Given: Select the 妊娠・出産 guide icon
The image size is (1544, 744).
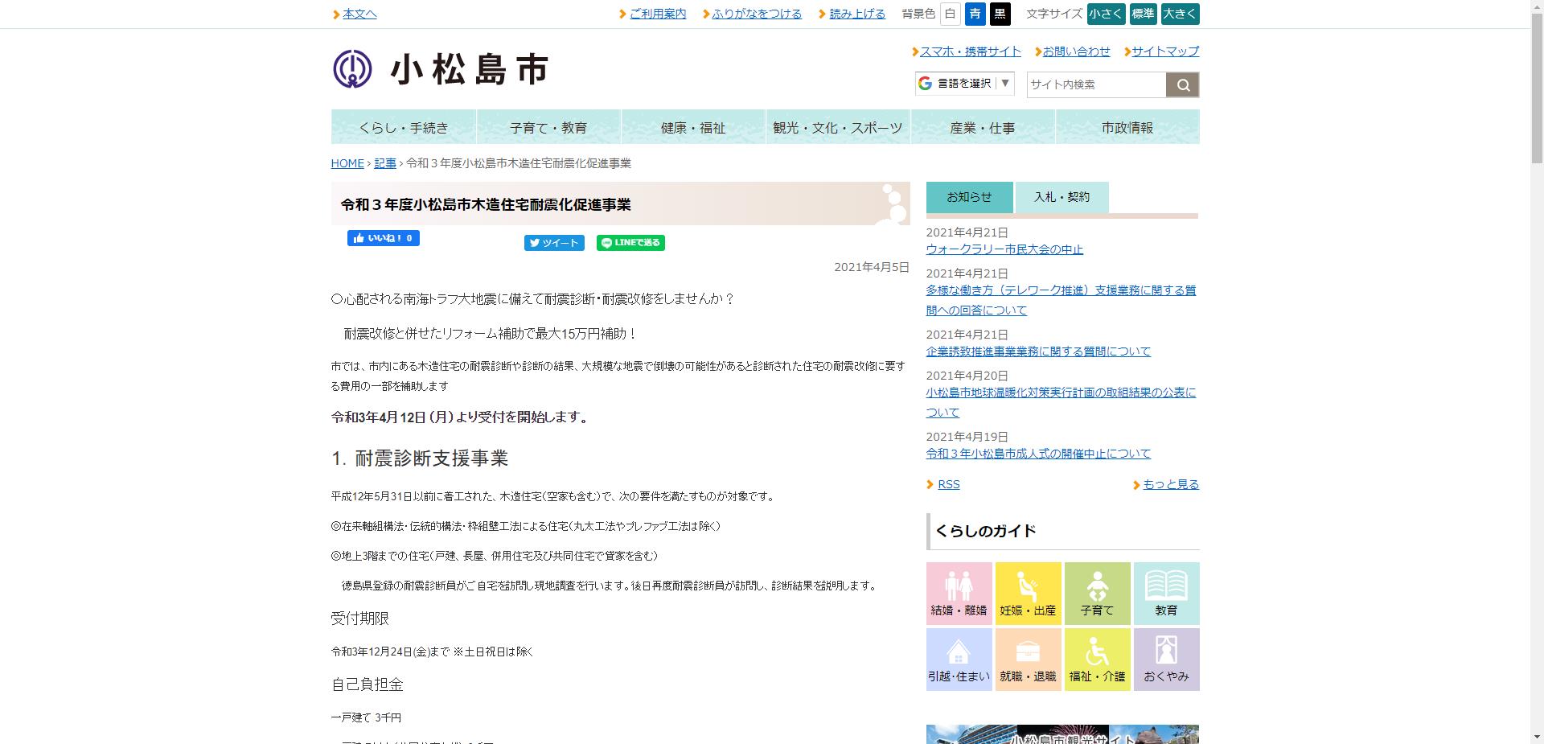Looking at the screenshot, I should tap(1028, 593).
